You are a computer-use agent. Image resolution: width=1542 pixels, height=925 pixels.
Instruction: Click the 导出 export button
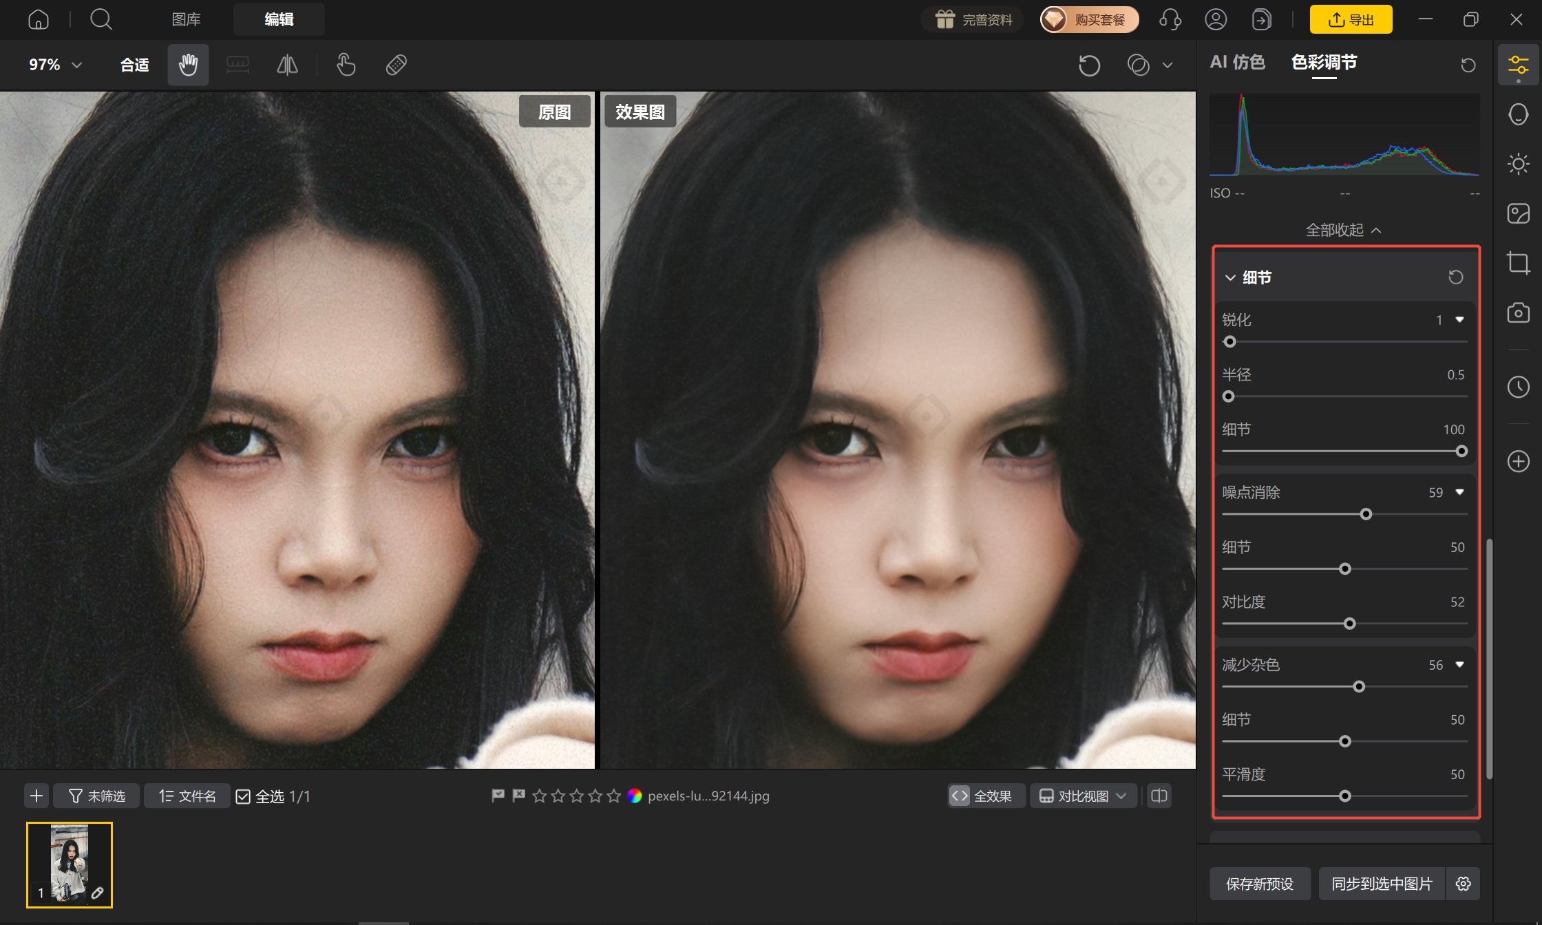[1351, 19]
